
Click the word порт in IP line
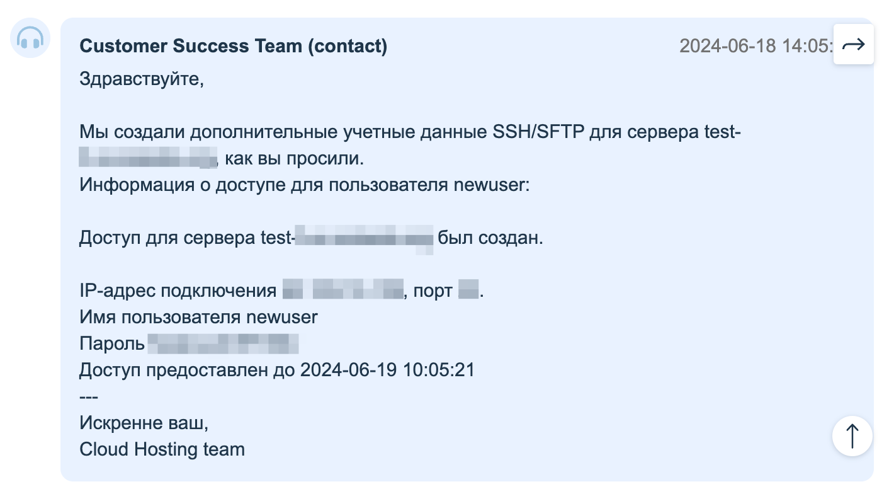(x=434, y=292)
